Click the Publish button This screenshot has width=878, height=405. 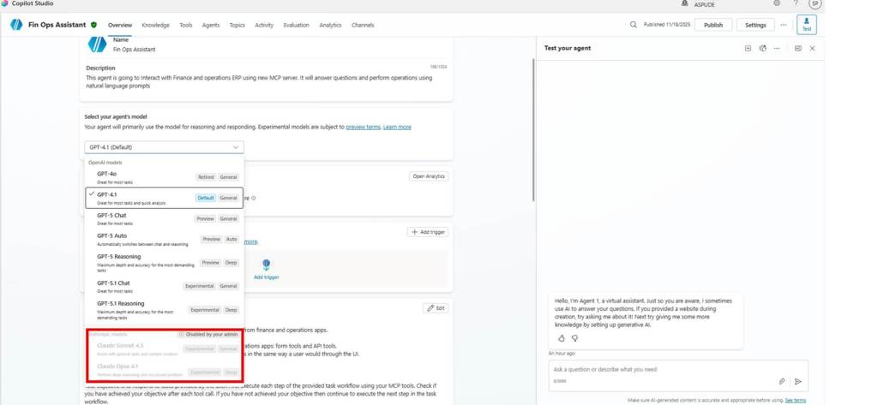(713, 25)
